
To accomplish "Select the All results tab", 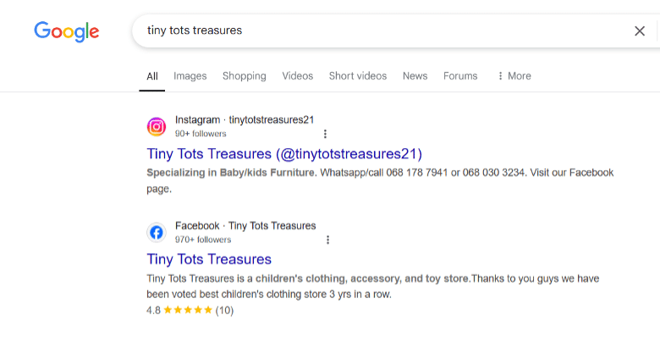I will pos(152,76).
